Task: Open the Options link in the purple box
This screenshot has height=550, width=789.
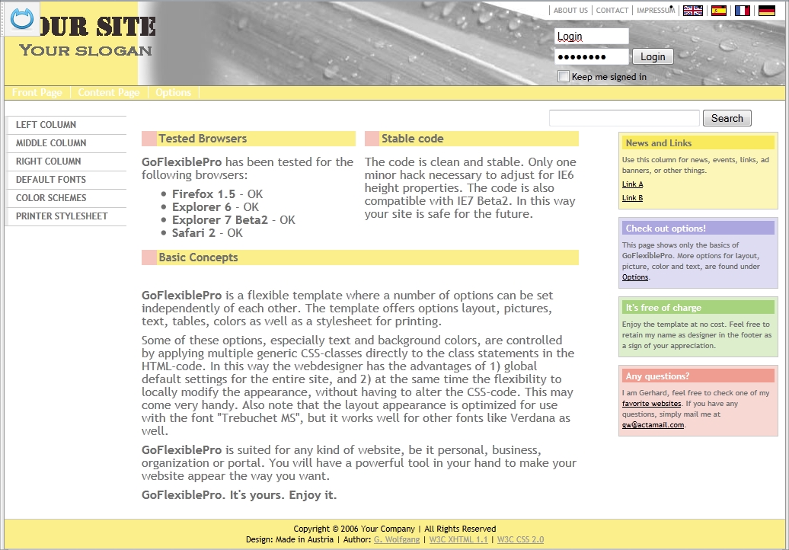Action: (635, 277)
